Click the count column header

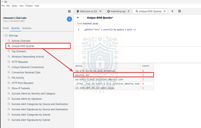point(147,66)
